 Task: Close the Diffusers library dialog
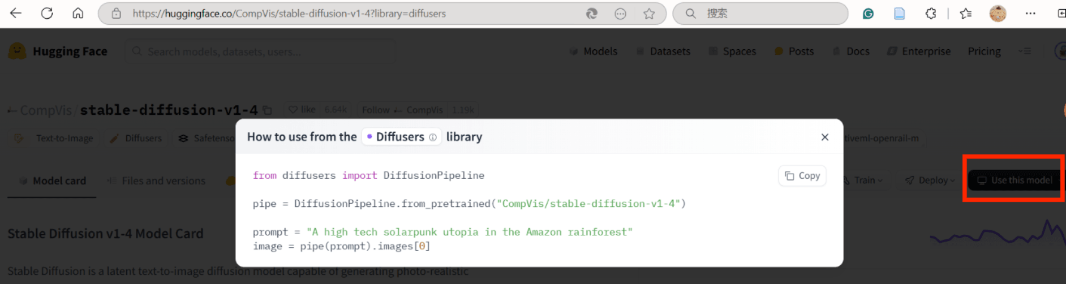[x=825, y=137]
